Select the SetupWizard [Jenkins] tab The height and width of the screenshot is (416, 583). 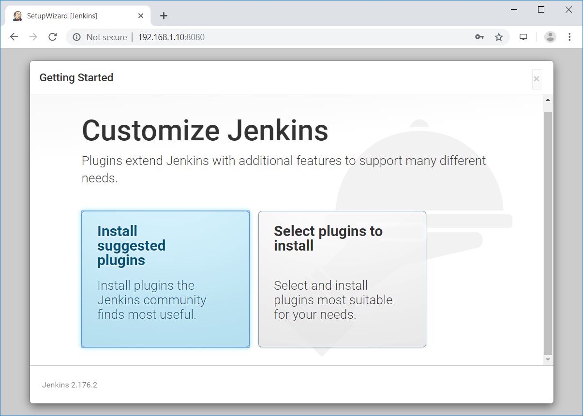tap(78, 16)
